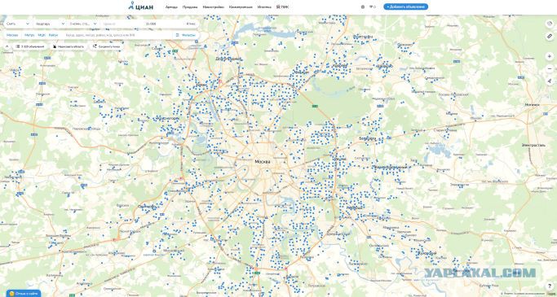Open the Новостройки menu item
557x297 pixels.
tap(213, 7)
